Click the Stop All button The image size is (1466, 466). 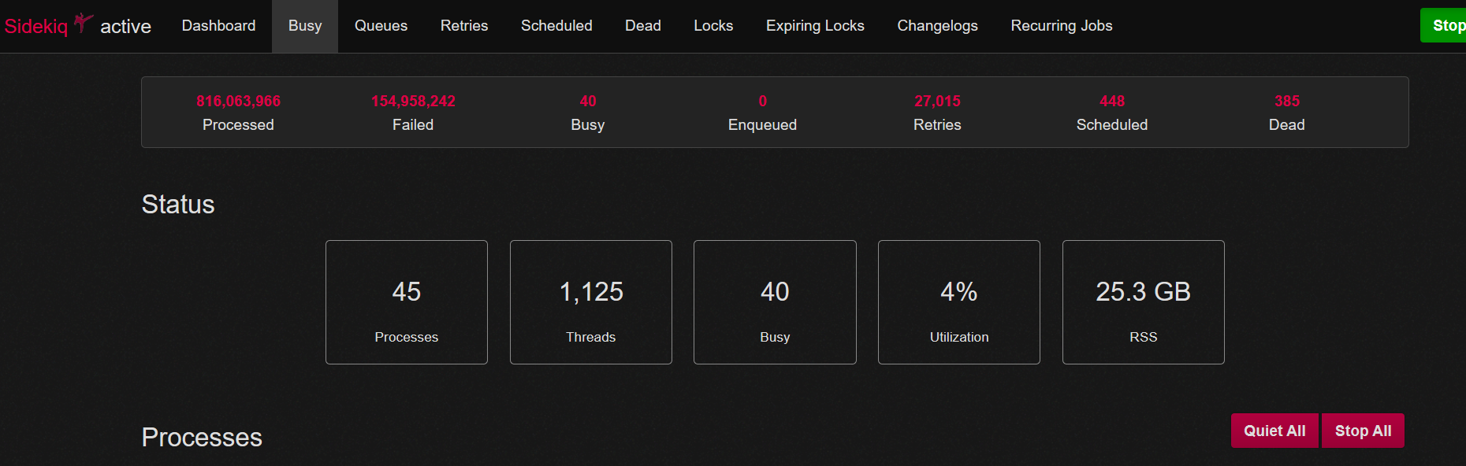coord(1362,431)
